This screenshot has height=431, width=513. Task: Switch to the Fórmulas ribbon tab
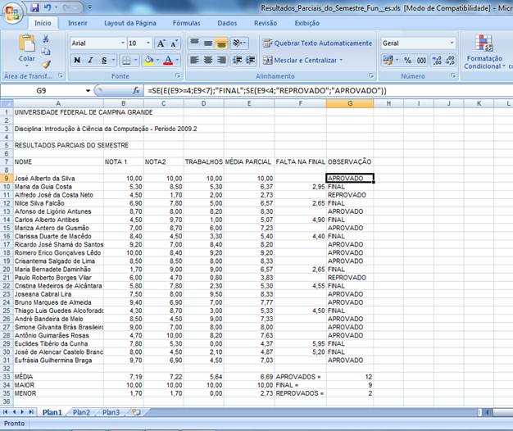coord(186,23)
